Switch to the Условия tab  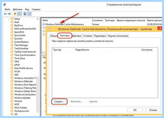point(87,36)
